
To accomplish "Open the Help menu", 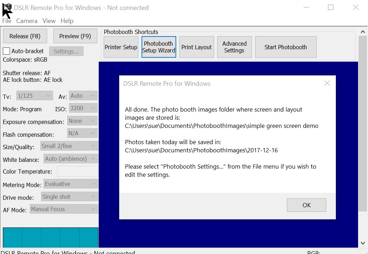I will [67, 21].
